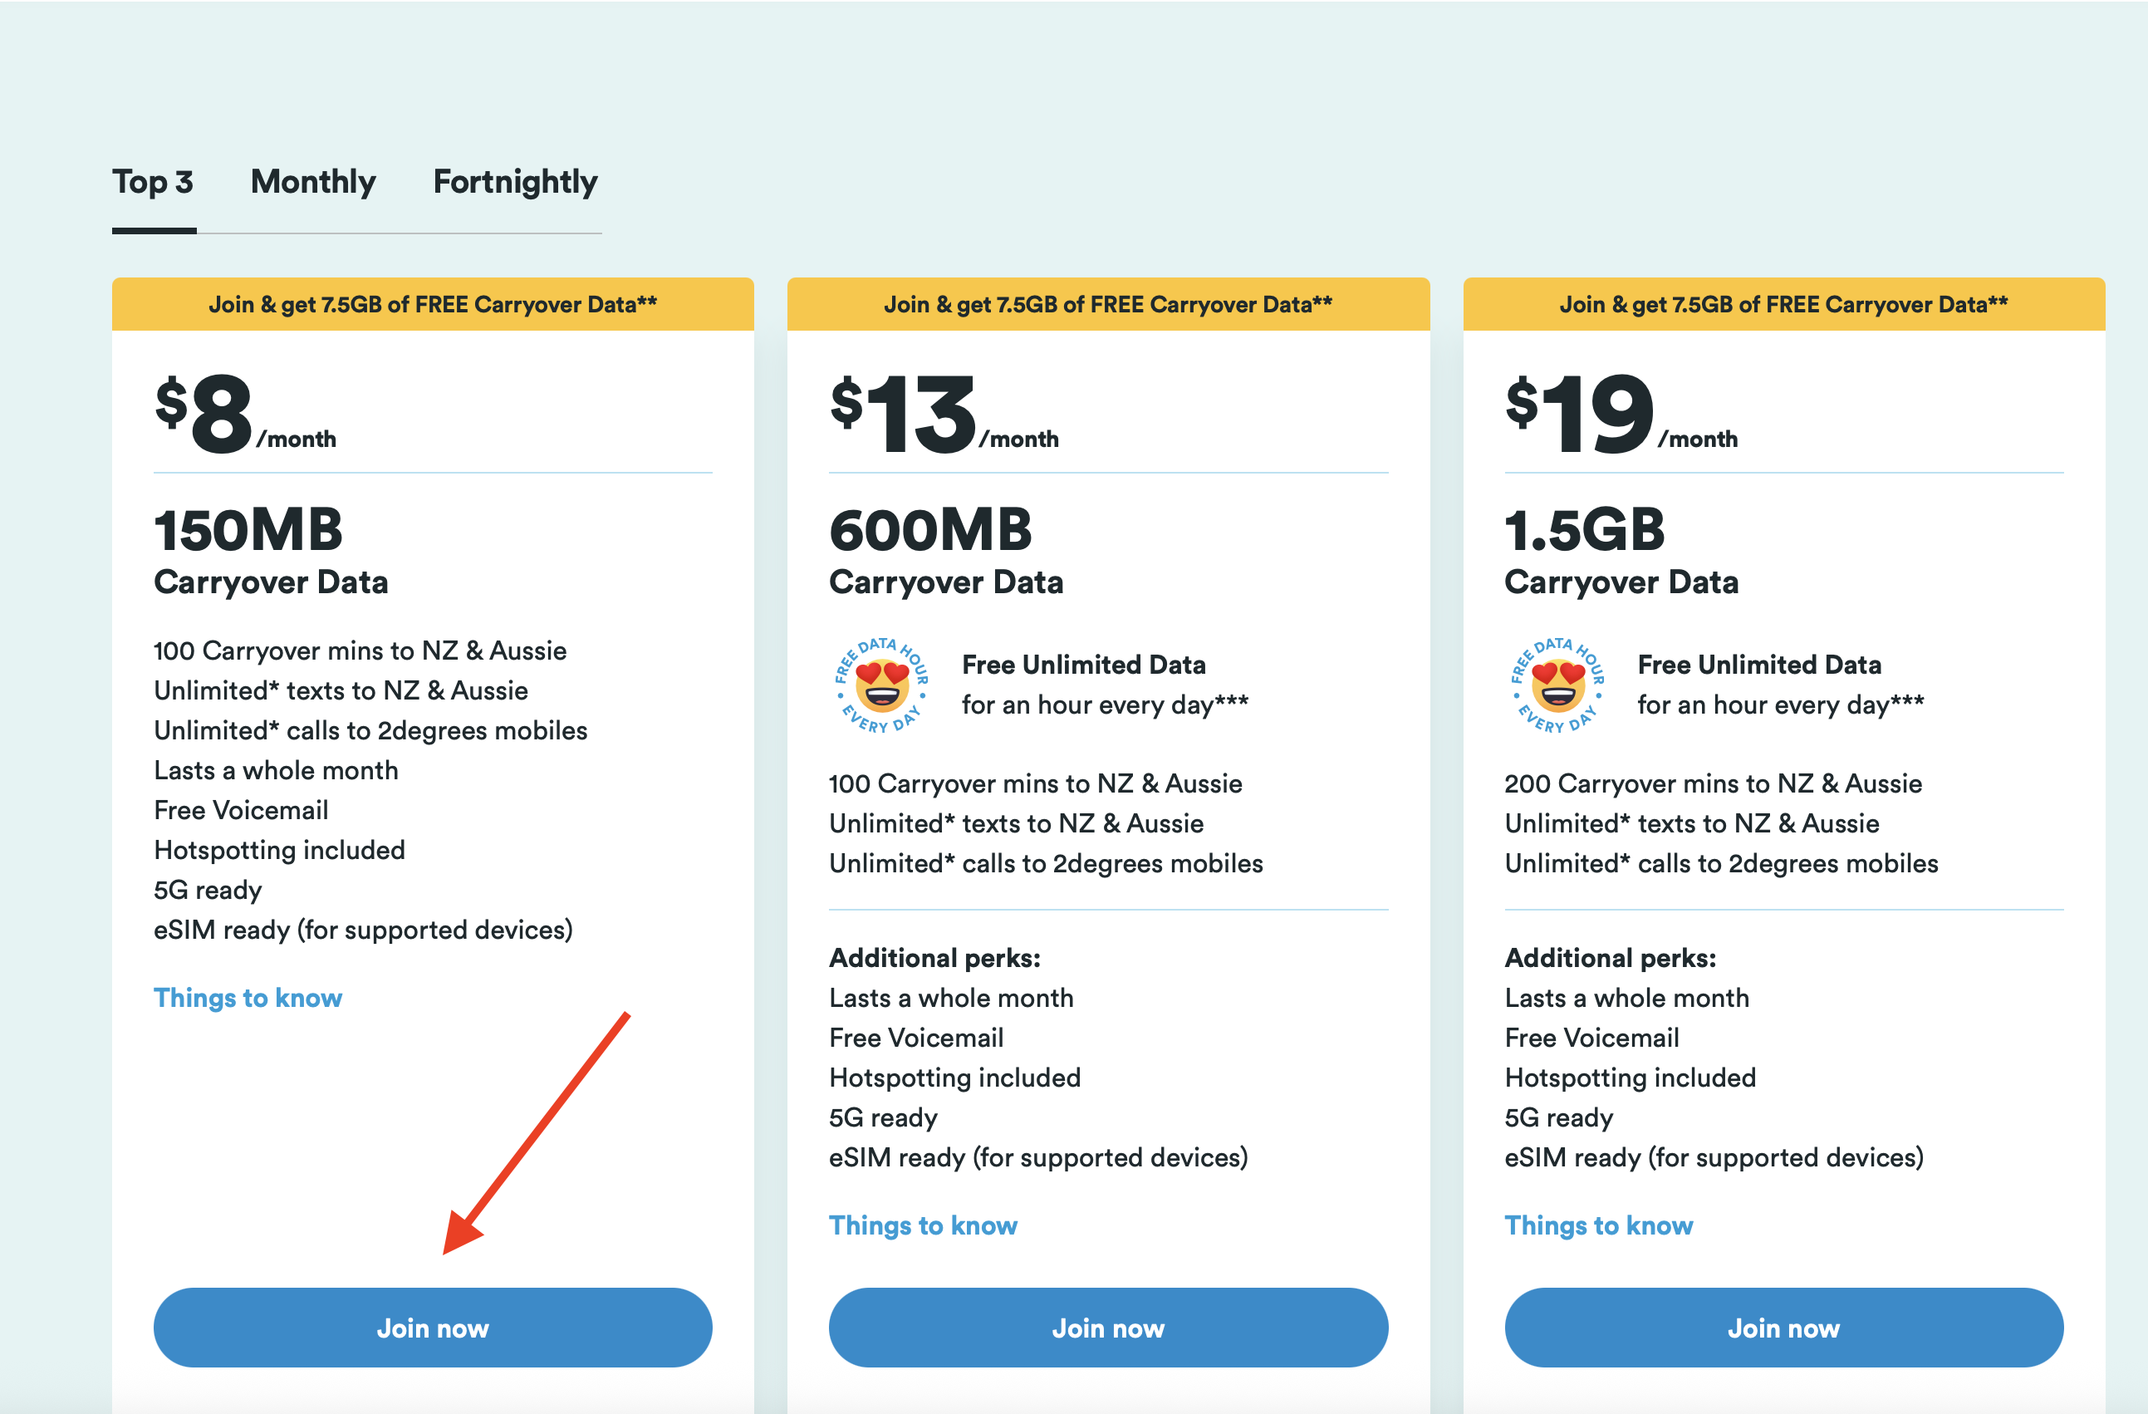Click the $13/month price heading

click(943, 415)
